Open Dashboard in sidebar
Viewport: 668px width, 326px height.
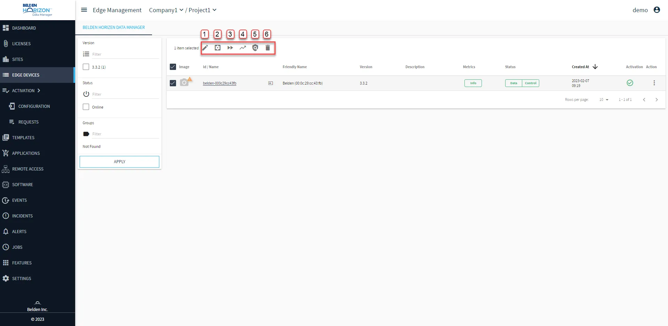pos(37,28)
